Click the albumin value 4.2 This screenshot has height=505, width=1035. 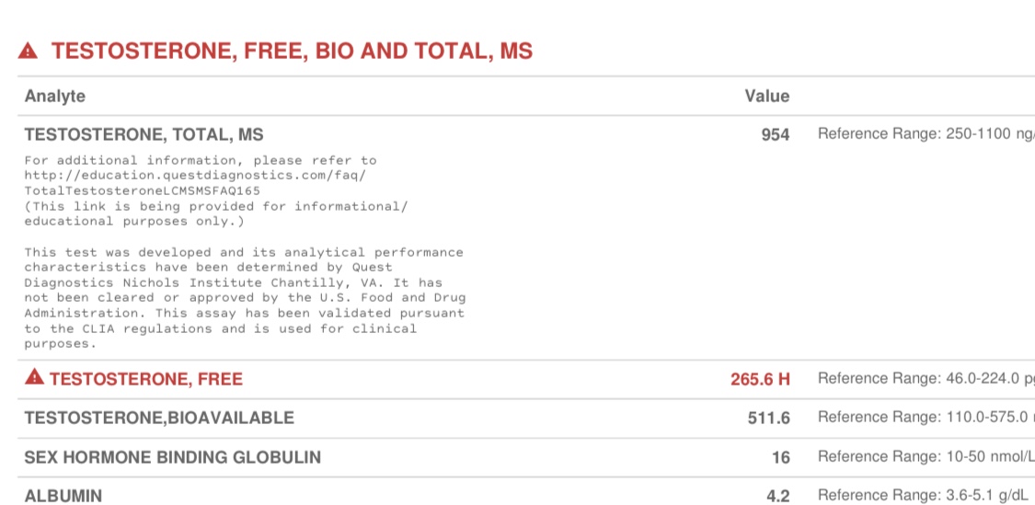pos(777,497)
